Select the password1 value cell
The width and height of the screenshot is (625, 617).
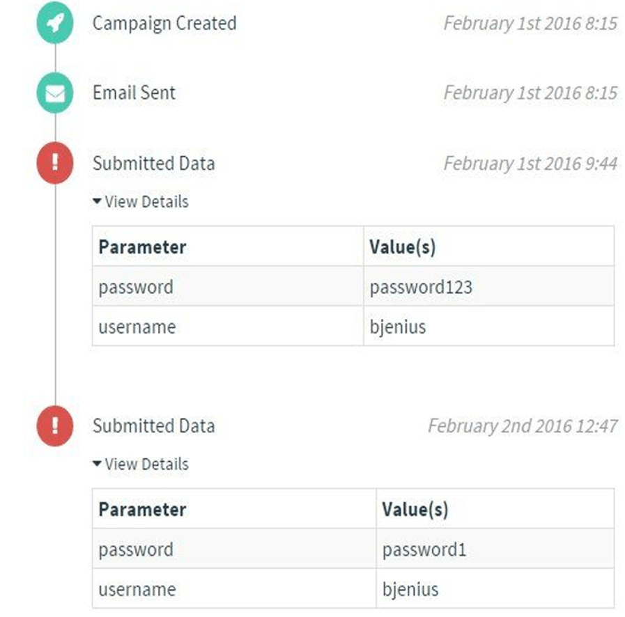[x=424, y=549]
